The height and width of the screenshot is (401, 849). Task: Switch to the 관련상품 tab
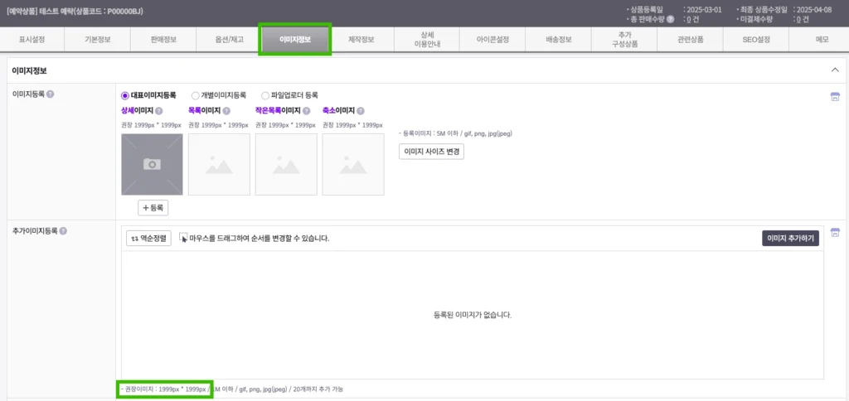coord(691,40)
